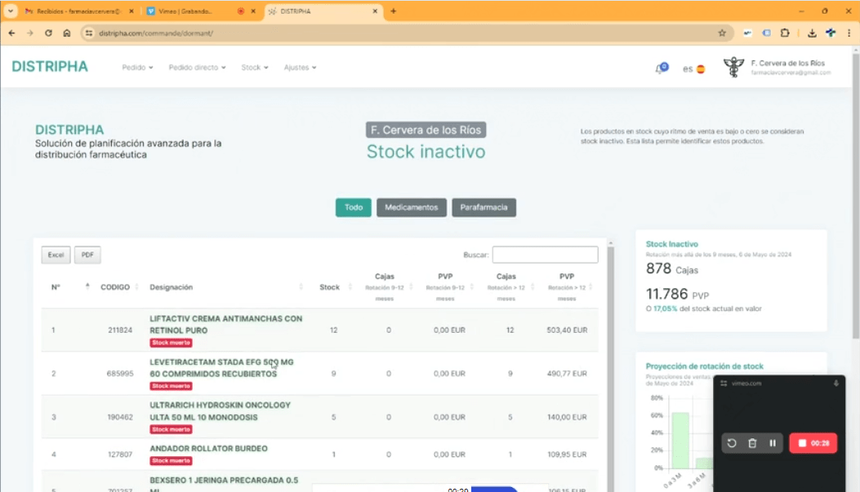Select the Todo filter
The image size is (860, 492).
pyautogui.click(x=353, y=207)
